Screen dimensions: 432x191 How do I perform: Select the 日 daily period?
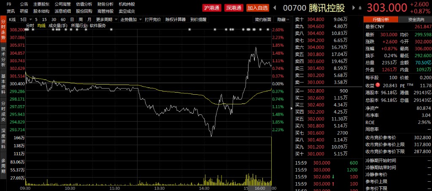pyautogui.click(x=72, y=19)
